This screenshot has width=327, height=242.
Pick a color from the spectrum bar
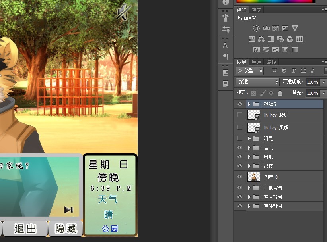click(x=274, y=1)
